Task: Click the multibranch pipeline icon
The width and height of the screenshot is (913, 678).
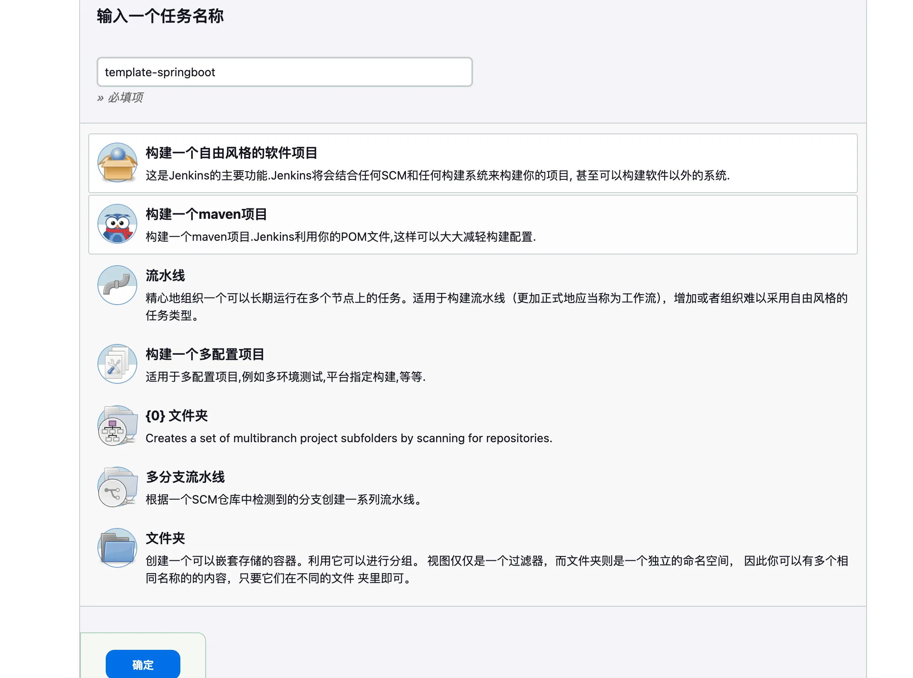Action: point(117,487)
